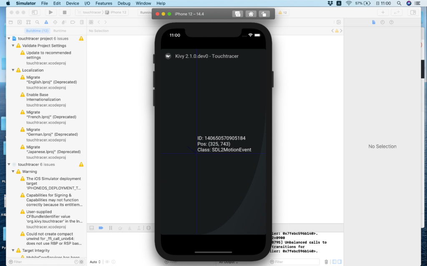Select the Buildtime (12) tab
The height and width of the screenshot is (266, 427).
click(x=38, y=31)
